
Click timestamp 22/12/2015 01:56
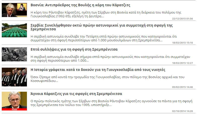[182, 19]
